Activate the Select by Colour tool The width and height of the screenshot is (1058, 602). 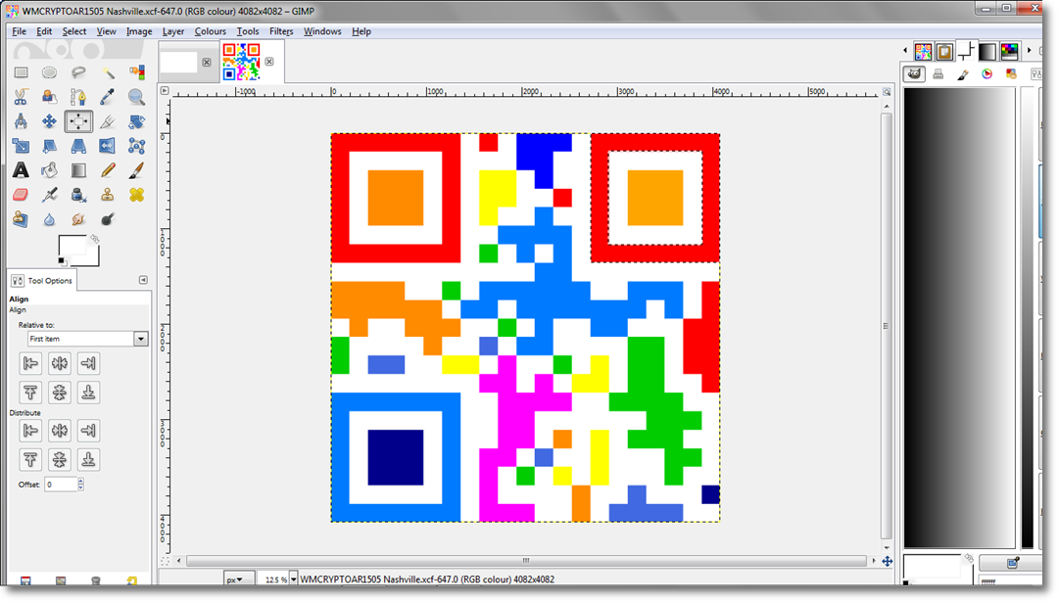pyautogui.click(x=136, y=72)
